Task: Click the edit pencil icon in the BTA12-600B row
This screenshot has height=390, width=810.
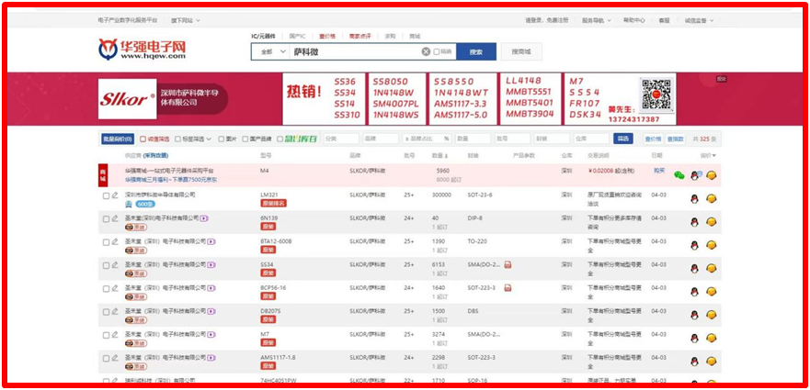Action: [115, 241]
